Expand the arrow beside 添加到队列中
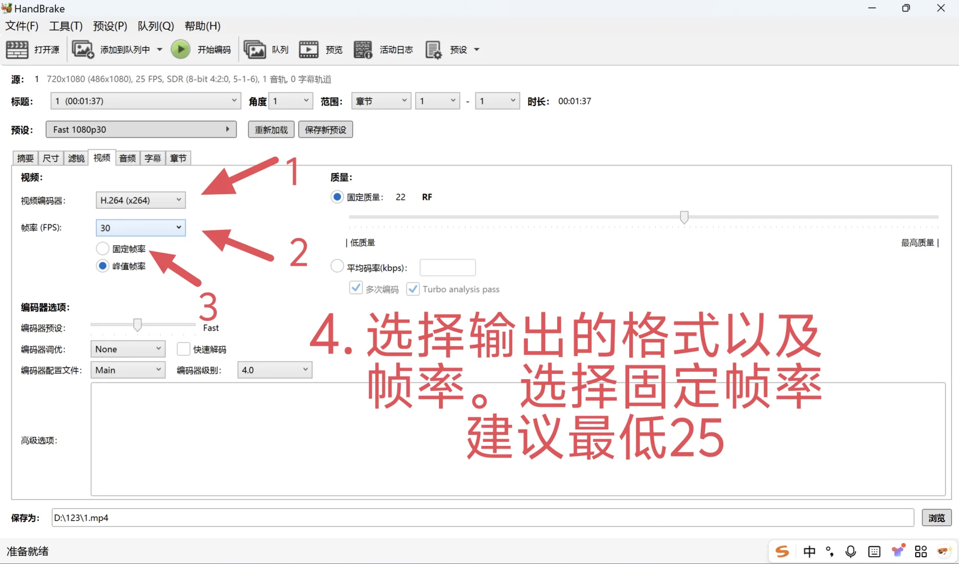959x564 pixels. click(x=159, y=50)
